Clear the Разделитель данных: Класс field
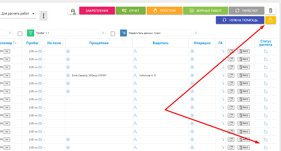 [196, 33]
